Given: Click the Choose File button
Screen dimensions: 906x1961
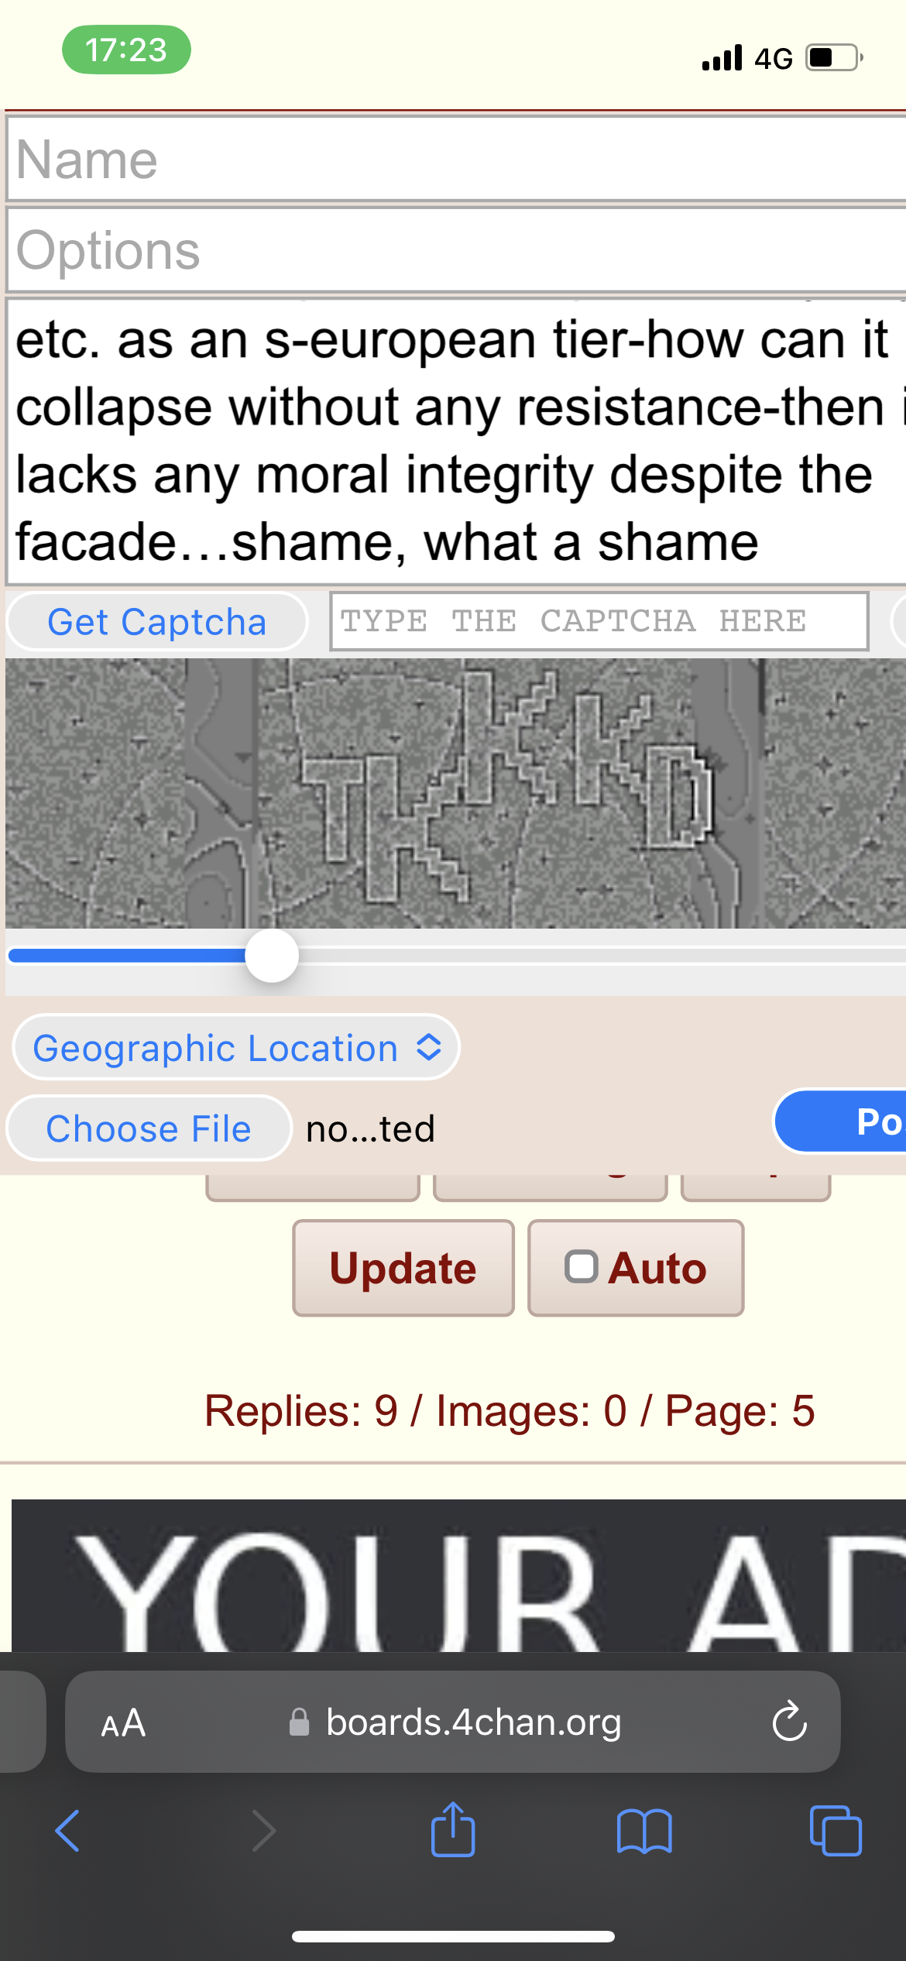Looking at the screenshot, I should coord(149,1128).
